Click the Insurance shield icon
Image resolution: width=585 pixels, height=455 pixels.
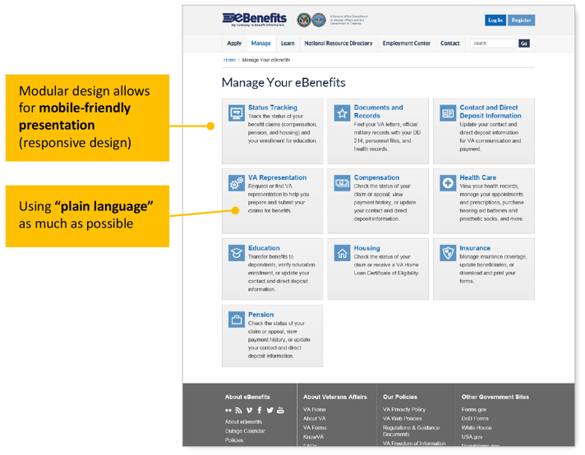(448, 254)
